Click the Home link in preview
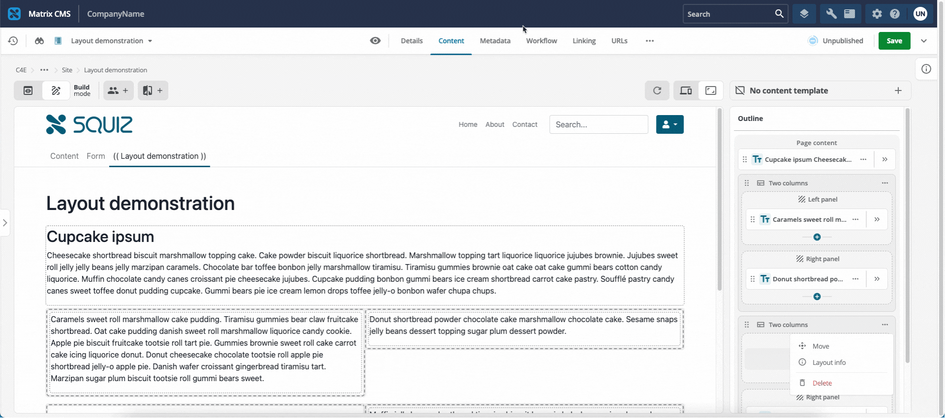Screen dimensions: 945x418 pos(468,124)
